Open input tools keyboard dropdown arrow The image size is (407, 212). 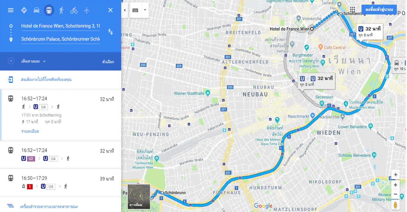145,10
